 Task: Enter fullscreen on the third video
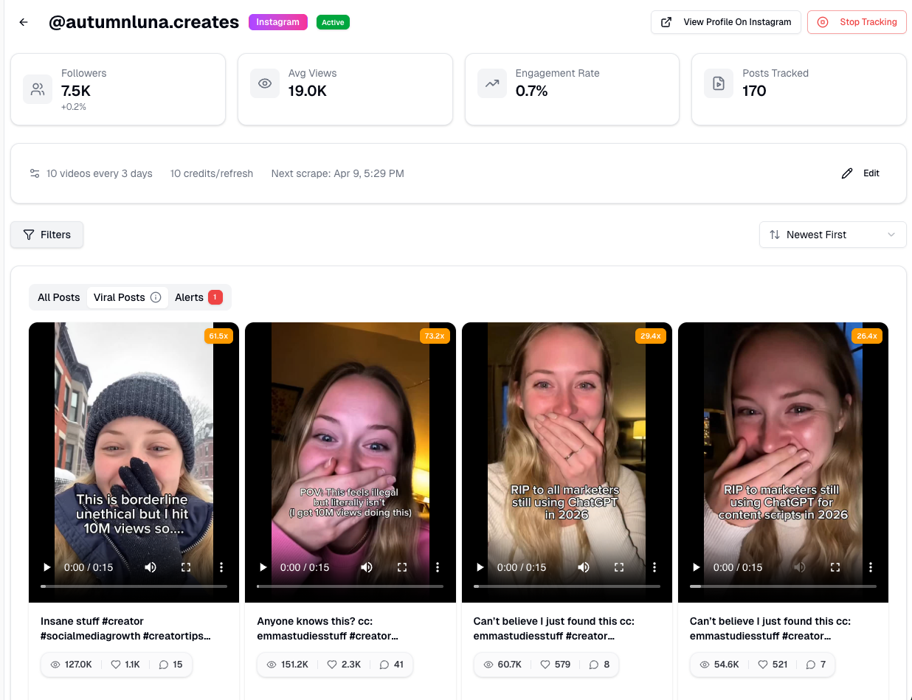point(619,567)
